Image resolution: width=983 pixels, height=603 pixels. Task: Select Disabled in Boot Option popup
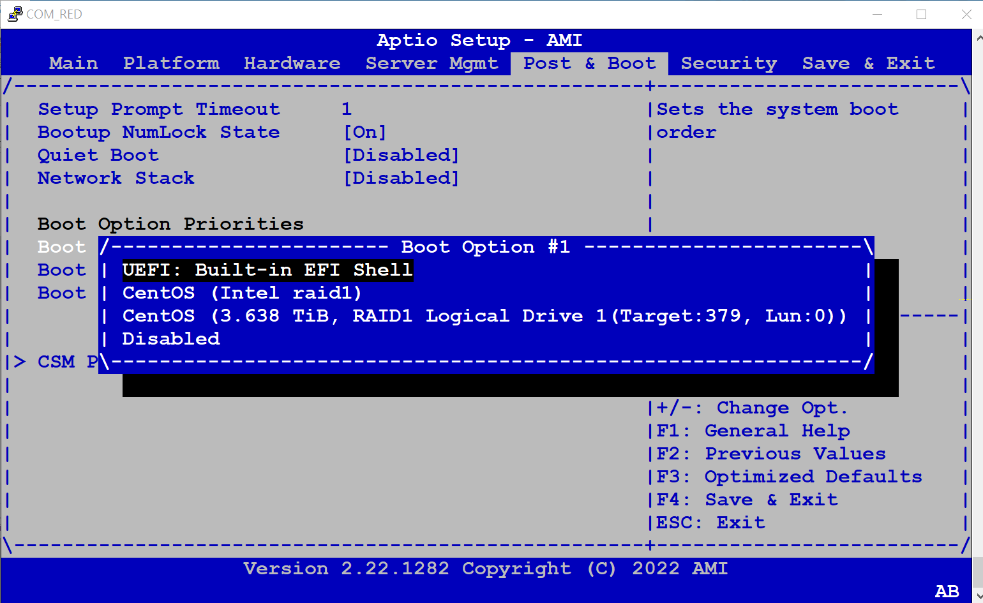click(171, 339)
